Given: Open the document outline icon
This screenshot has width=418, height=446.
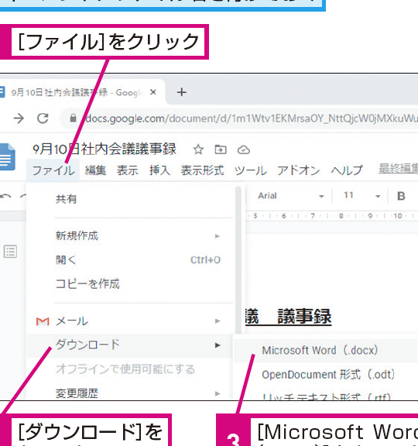Looking at the screenshot, I should 11,252.
